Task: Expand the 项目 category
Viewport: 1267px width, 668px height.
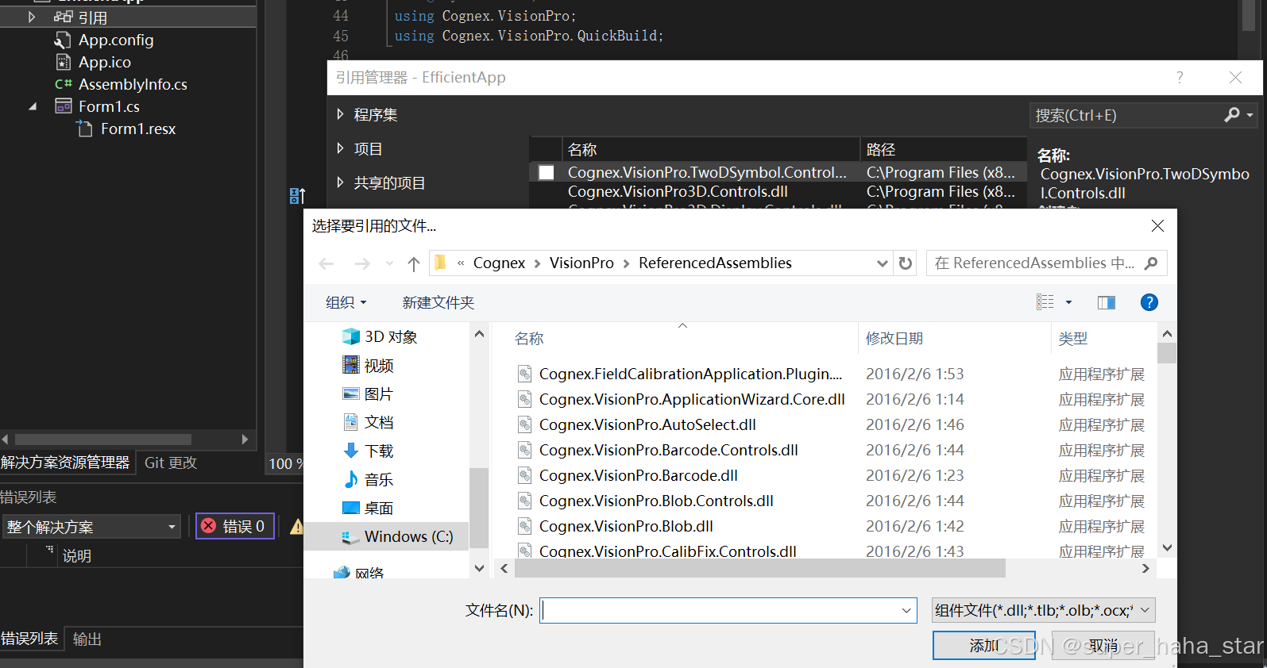Action: pos(340,148)
